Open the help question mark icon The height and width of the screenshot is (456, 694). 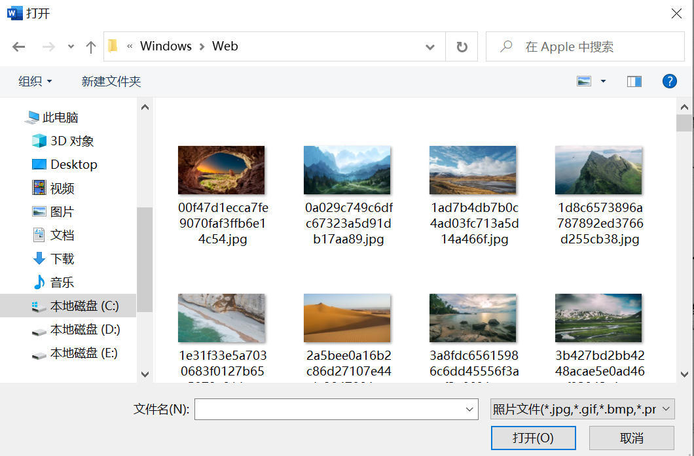click(x=669, y=81)
